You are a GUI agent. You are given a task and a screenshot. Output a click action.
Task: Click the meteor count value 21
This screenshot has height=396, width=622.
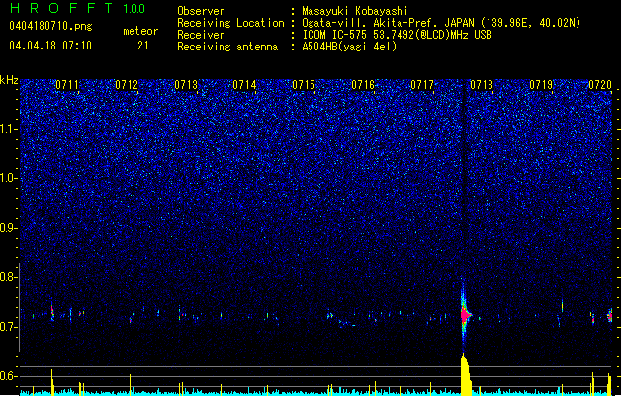click(x=143, y=46)
